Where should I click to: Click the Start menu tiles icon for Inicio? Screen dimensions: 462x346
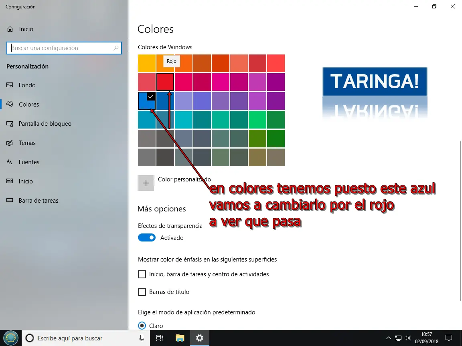(10, 181)
